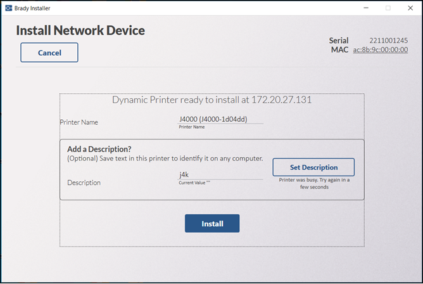Open the MAC address link ac:8b:9c:00:00:00
Screen dimensions: 423x284
[380, 50]
